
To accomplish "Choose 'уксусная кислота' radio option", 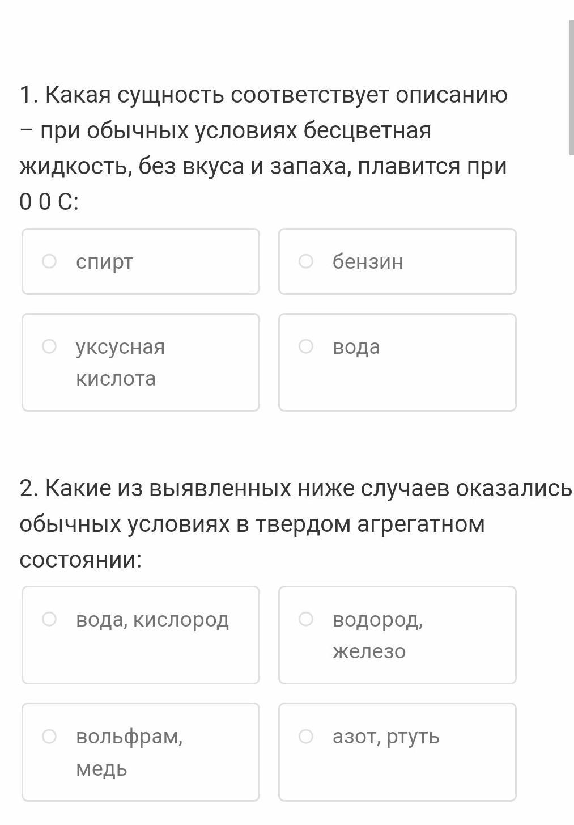I will click(49, 346).
